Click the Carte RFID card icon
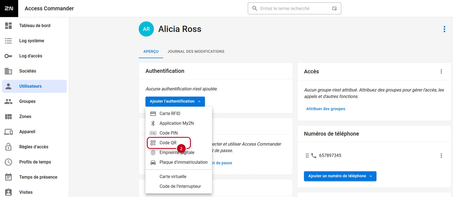This screenshot has height=197, width=453. tap(153, 114)
